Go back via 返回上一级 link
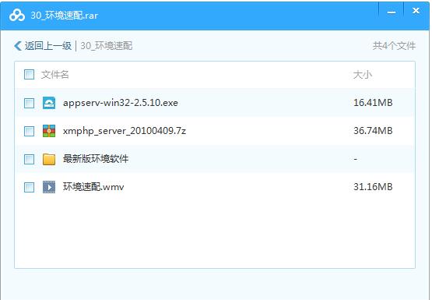The height and width of the screenshot is (300, 432). click(x=48, y=46)
